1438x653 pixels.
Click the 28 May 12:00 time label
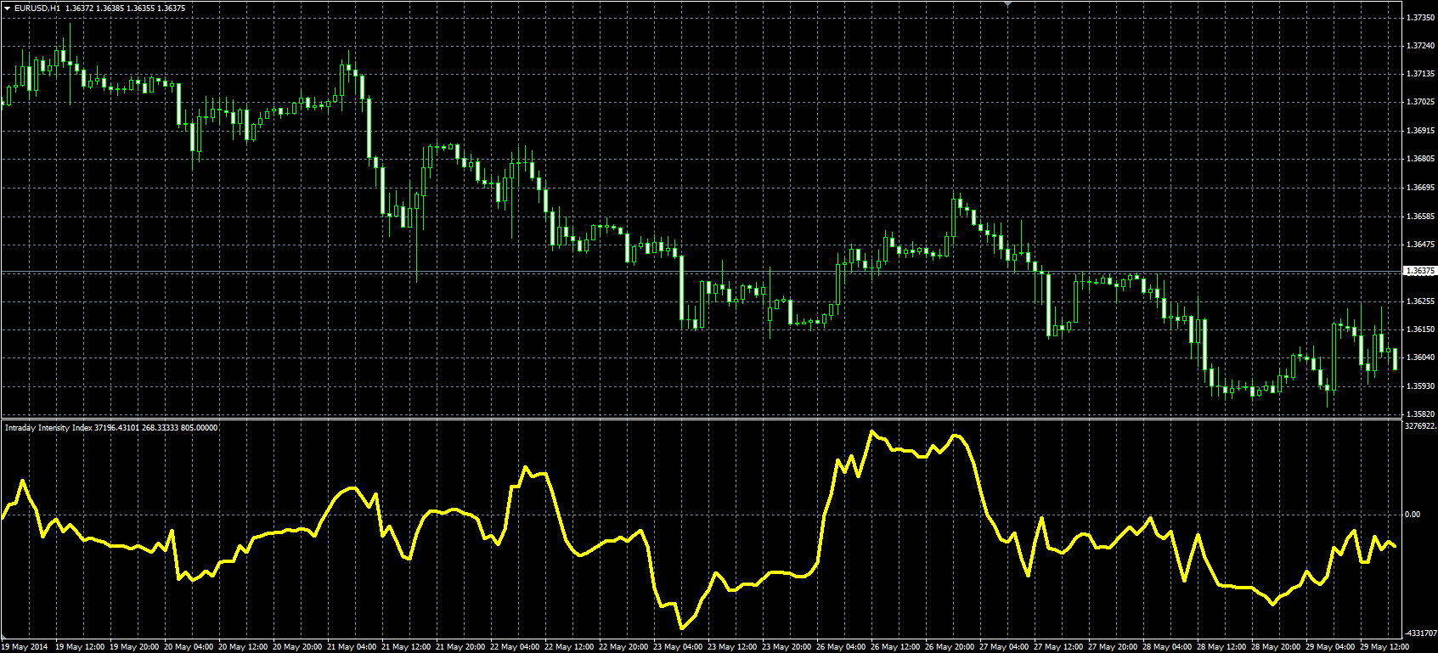coord(1221,647)
